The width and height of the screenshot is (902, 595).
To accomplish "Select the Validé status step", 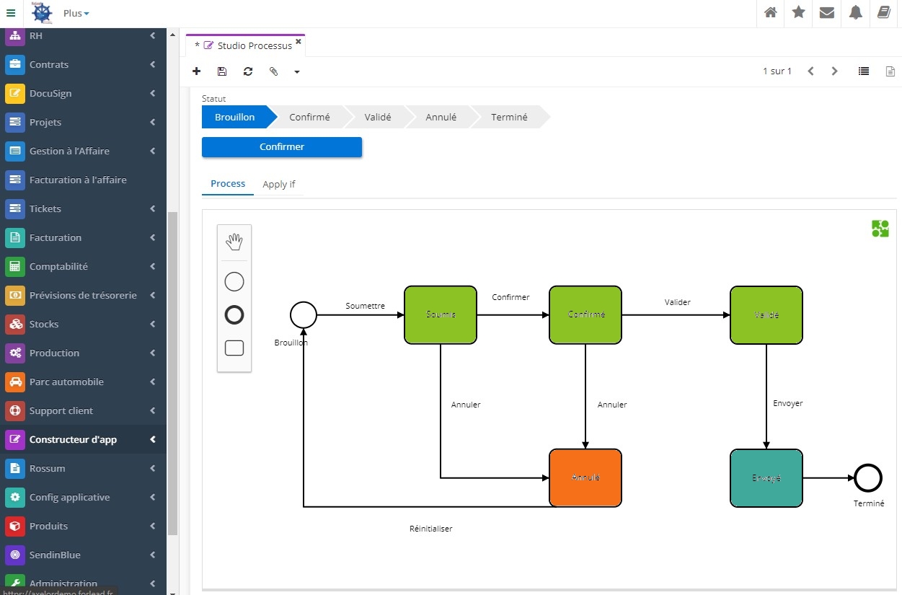I will 377,117.
